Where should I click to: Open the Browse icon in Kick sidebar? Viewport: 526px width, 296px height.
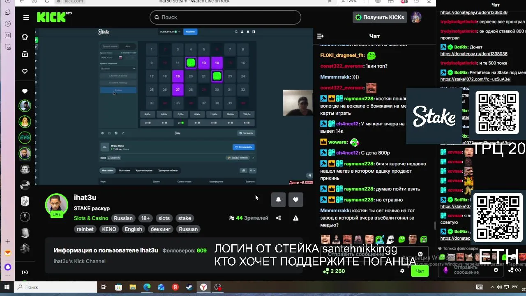point(25,54)
